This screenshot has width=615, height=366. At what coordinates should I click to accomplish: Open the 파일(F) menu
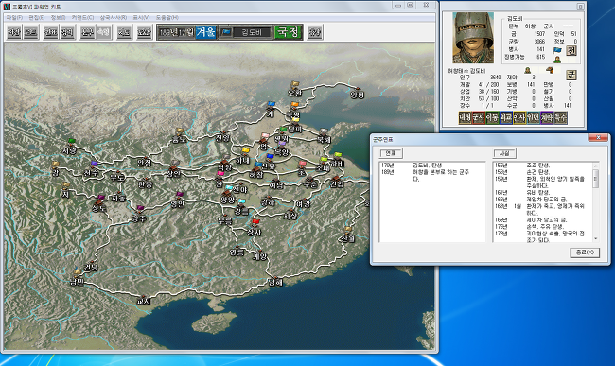(14, 17)
